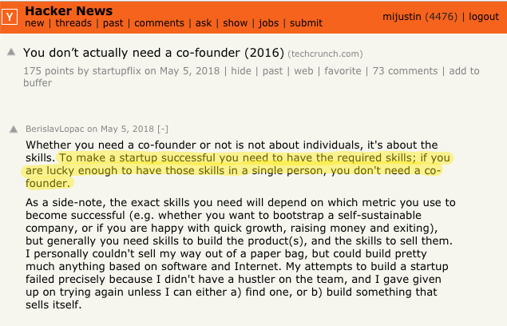
Task: Upvote BerislavLopac's comment
Action: click(11, 128)
